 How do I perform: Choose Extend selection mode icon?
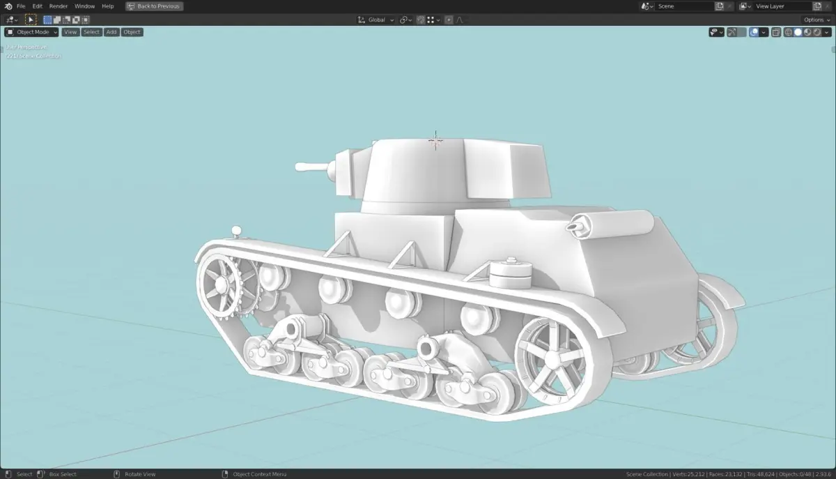(x=57, y=20)
